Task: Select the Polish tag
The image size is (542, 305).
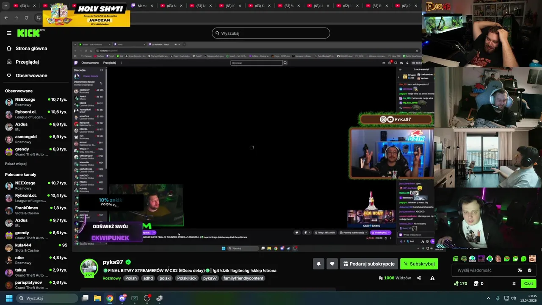Action: point(131,278)
